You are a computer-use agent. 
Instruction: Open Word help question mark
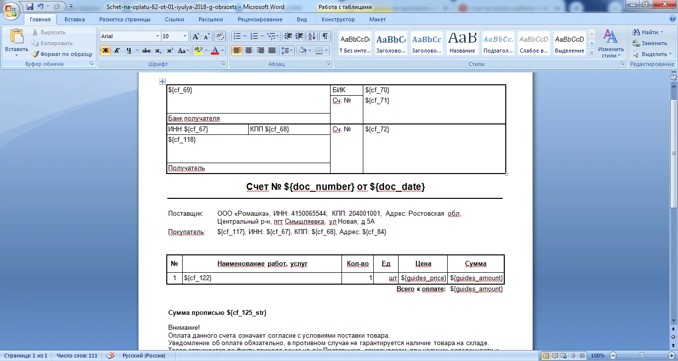pos(672,19)
